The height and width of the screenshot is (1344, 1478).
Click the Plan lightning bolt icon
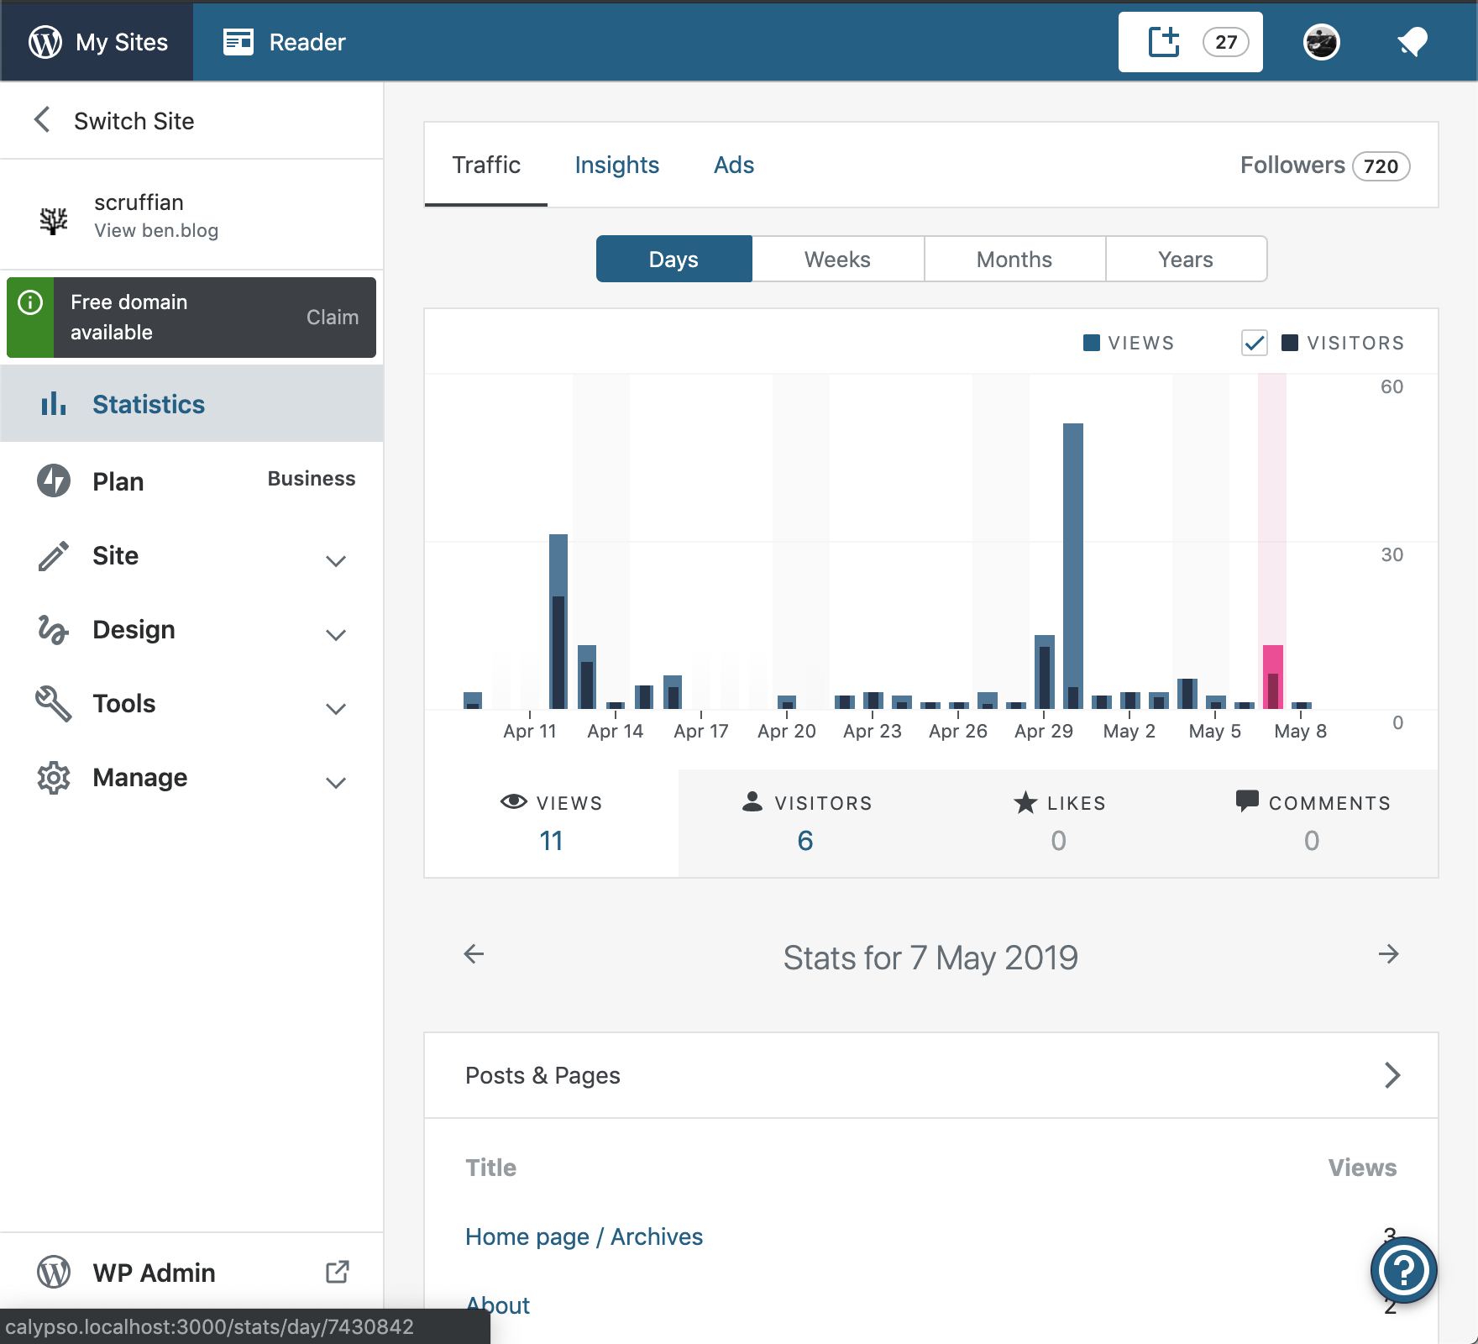pos(54,480)
